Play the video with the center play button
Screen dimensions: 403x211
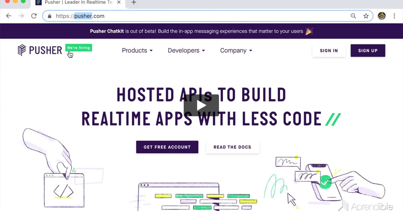[201, 105]
